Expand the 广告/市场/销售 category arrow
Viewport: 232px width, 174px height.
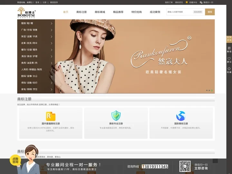[x=52, y=30]
